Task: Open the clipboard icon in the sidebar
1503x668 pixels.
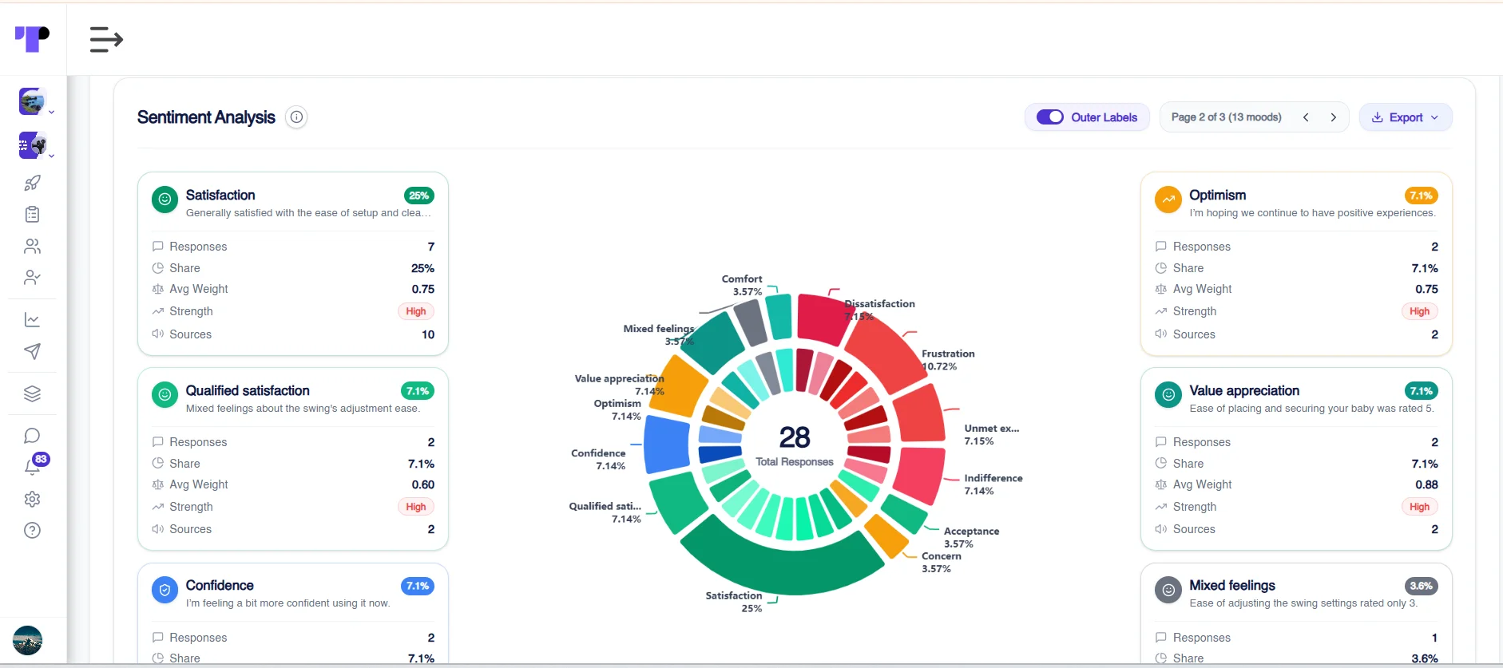Action: pyautogui.click(x=32, y=214)
